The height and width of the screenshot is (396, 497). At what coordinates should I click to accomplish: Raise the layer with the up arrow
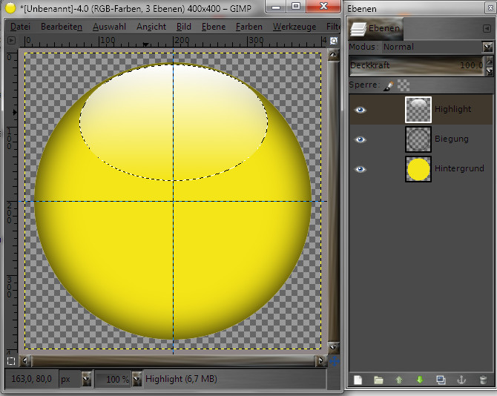[399, 380]
